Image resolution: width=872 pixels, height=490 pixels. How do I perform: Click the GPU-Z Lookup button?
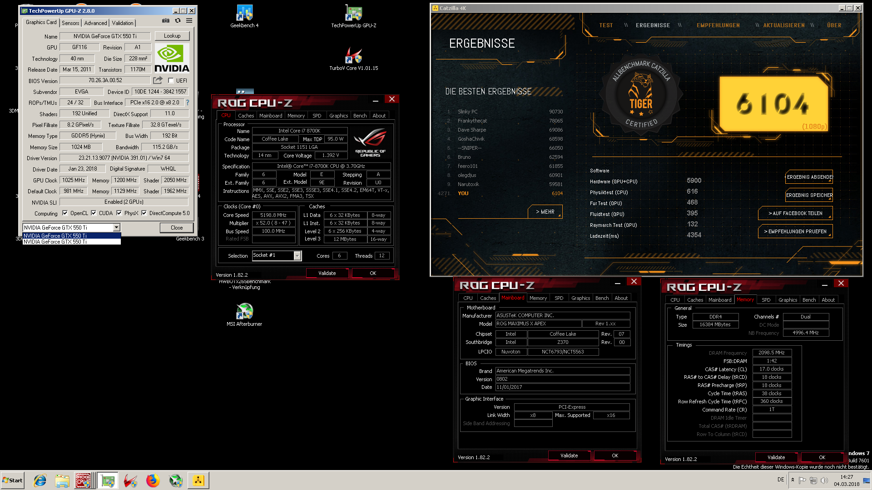pos(172,36)
